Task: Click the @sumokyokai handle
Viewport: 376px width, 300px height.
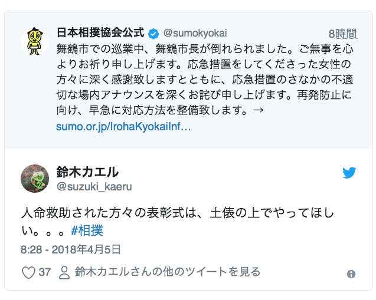Action: (x=195, y=33)
